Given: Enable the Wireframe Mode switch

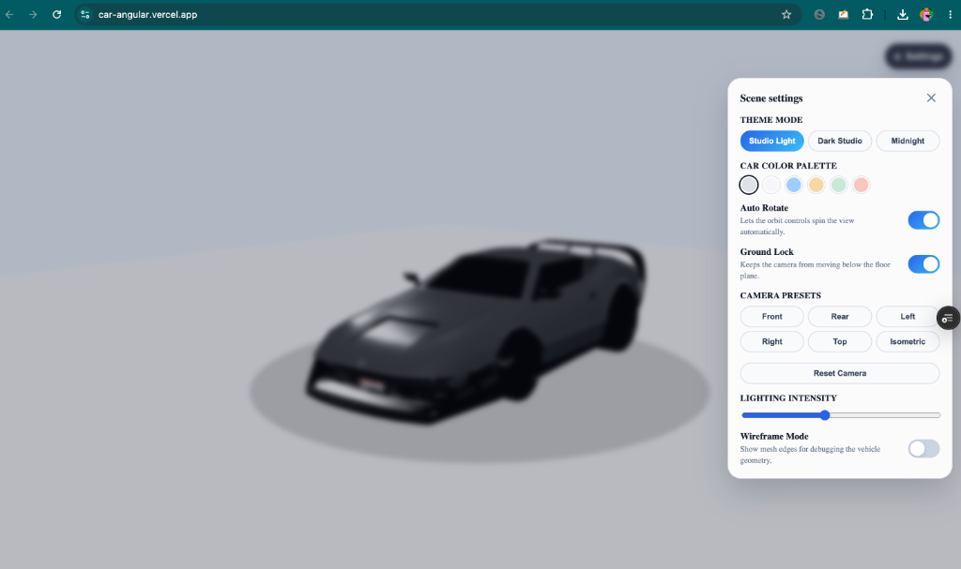Looking at the screenshot, I should tap(923, 449).
